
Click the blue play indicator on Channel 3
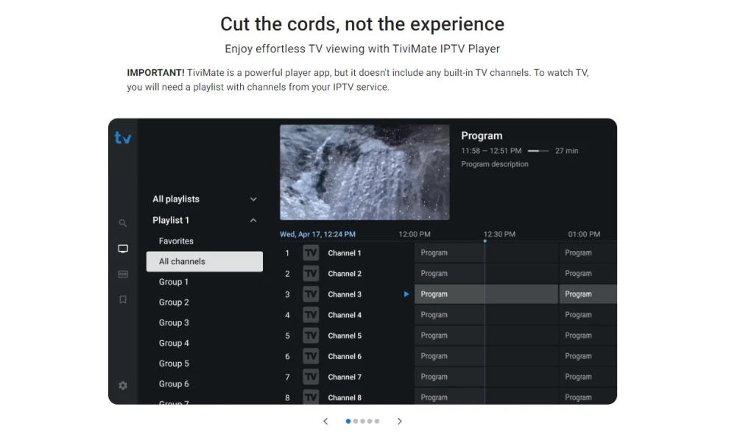point(406,294)
